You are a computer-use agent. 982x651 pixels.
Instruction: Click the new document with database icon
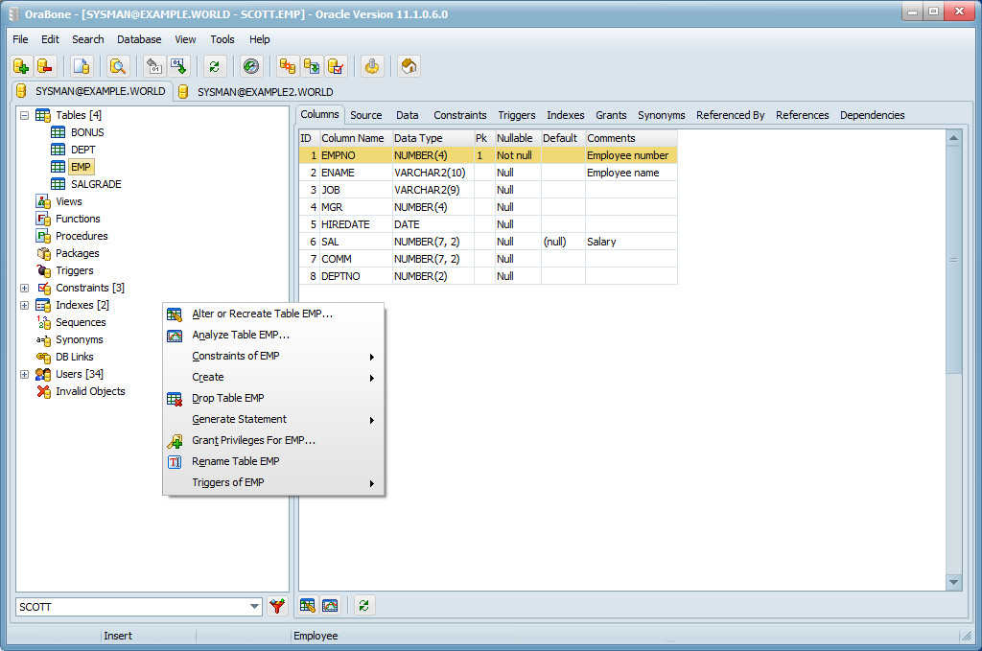pos(82,66)
